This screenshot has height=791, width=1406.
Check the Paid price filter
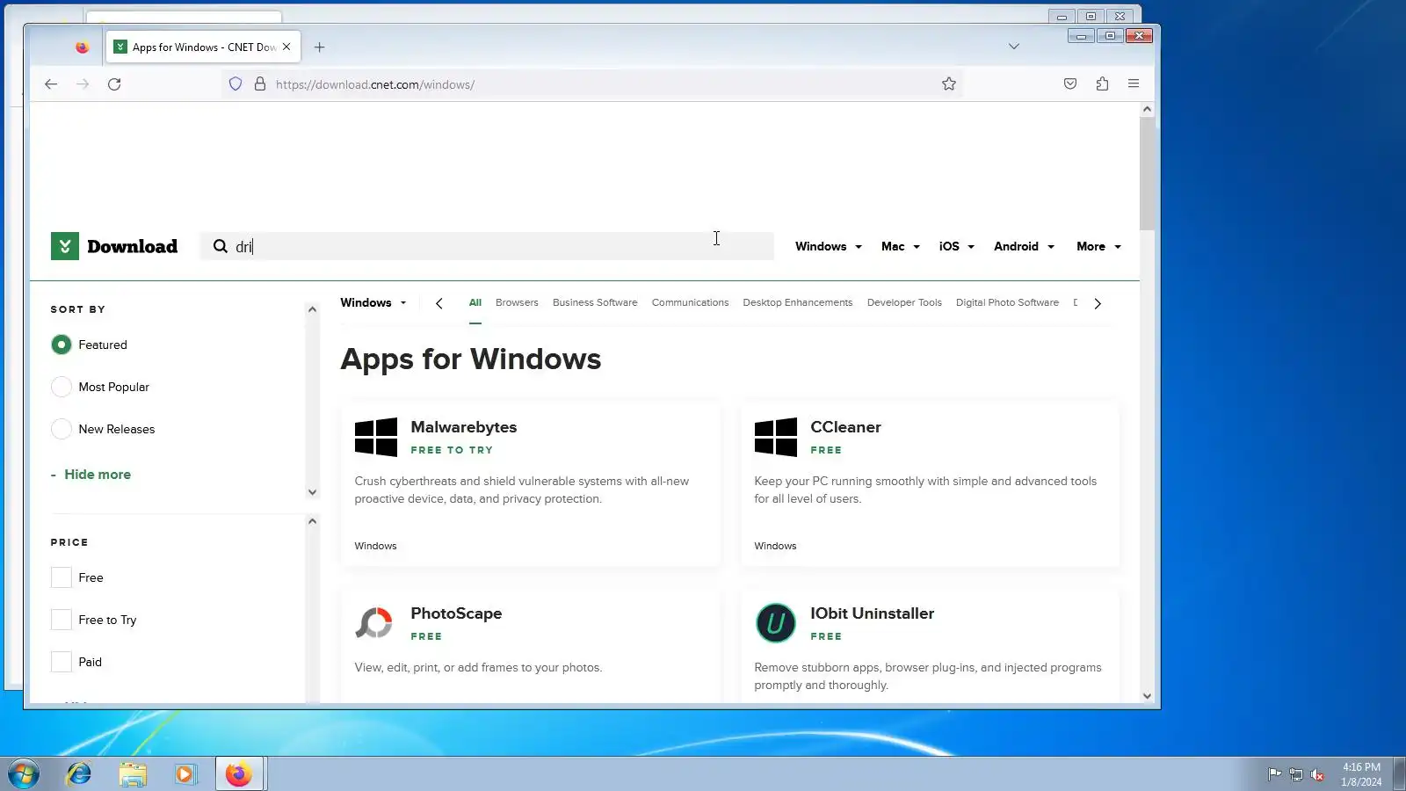[62, 662]
